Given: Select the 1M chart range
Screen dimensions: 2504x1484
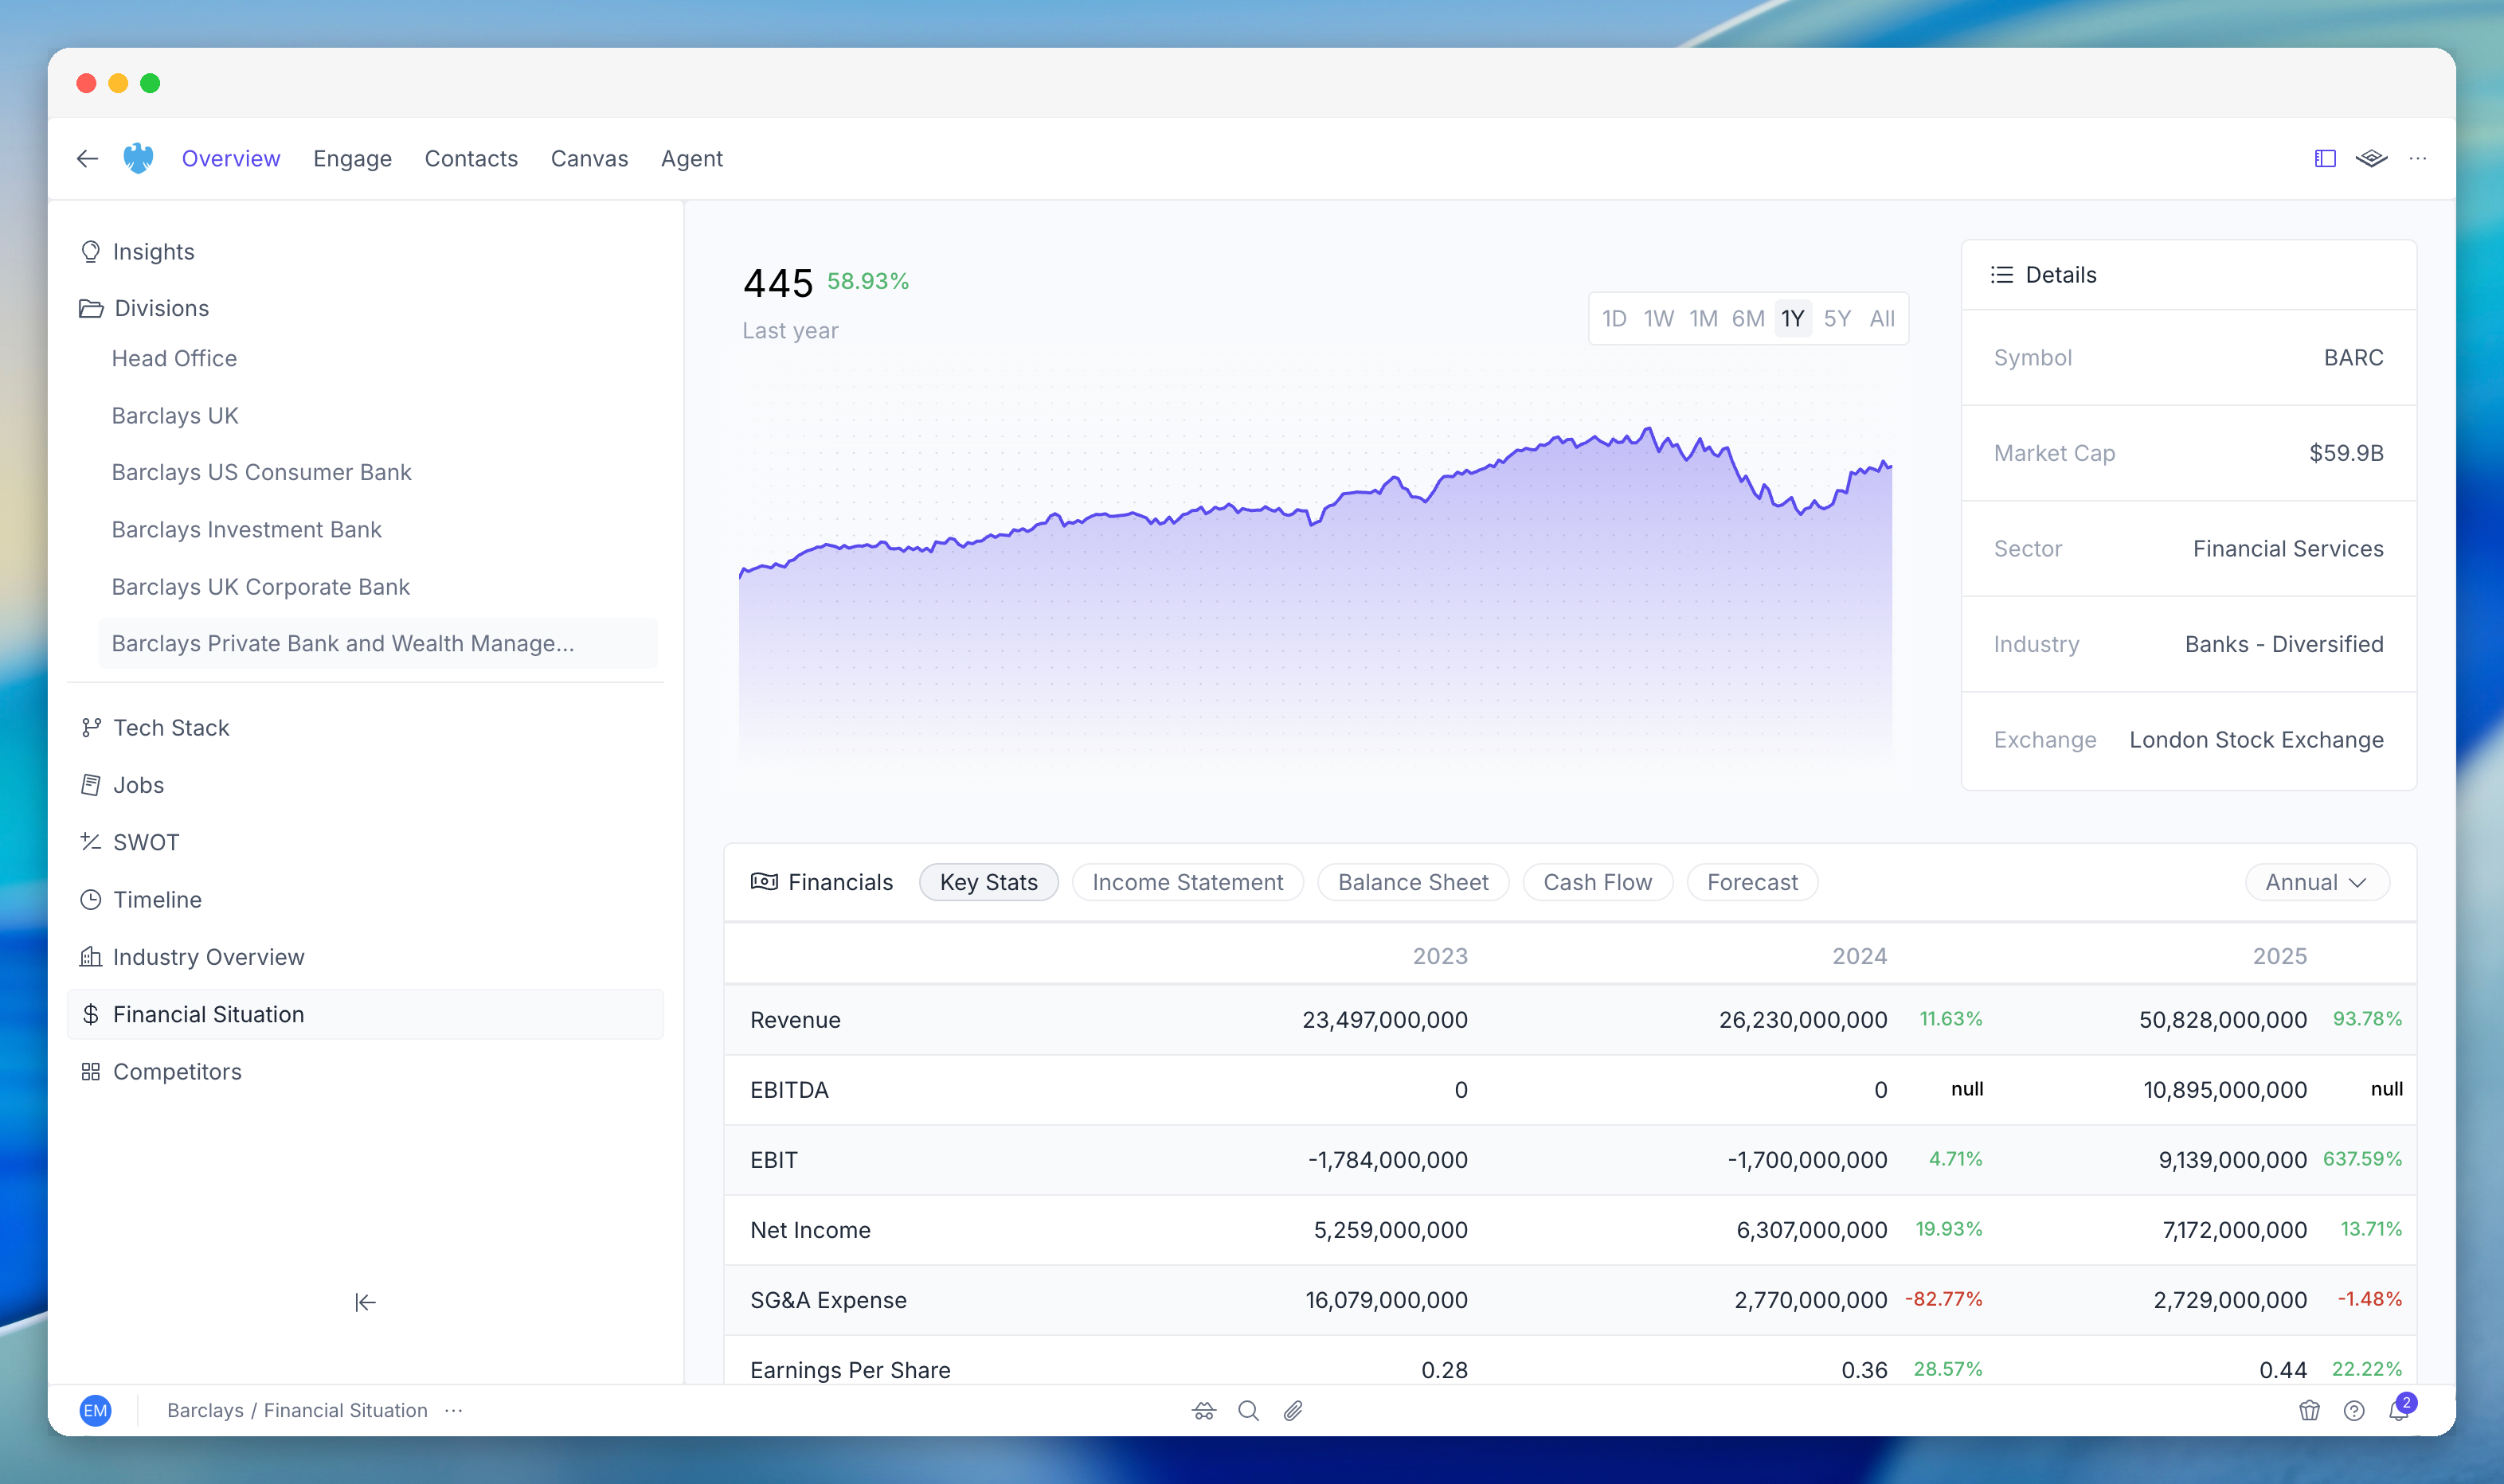Looking at the screenshot, I should click(x=1704, y=319).
